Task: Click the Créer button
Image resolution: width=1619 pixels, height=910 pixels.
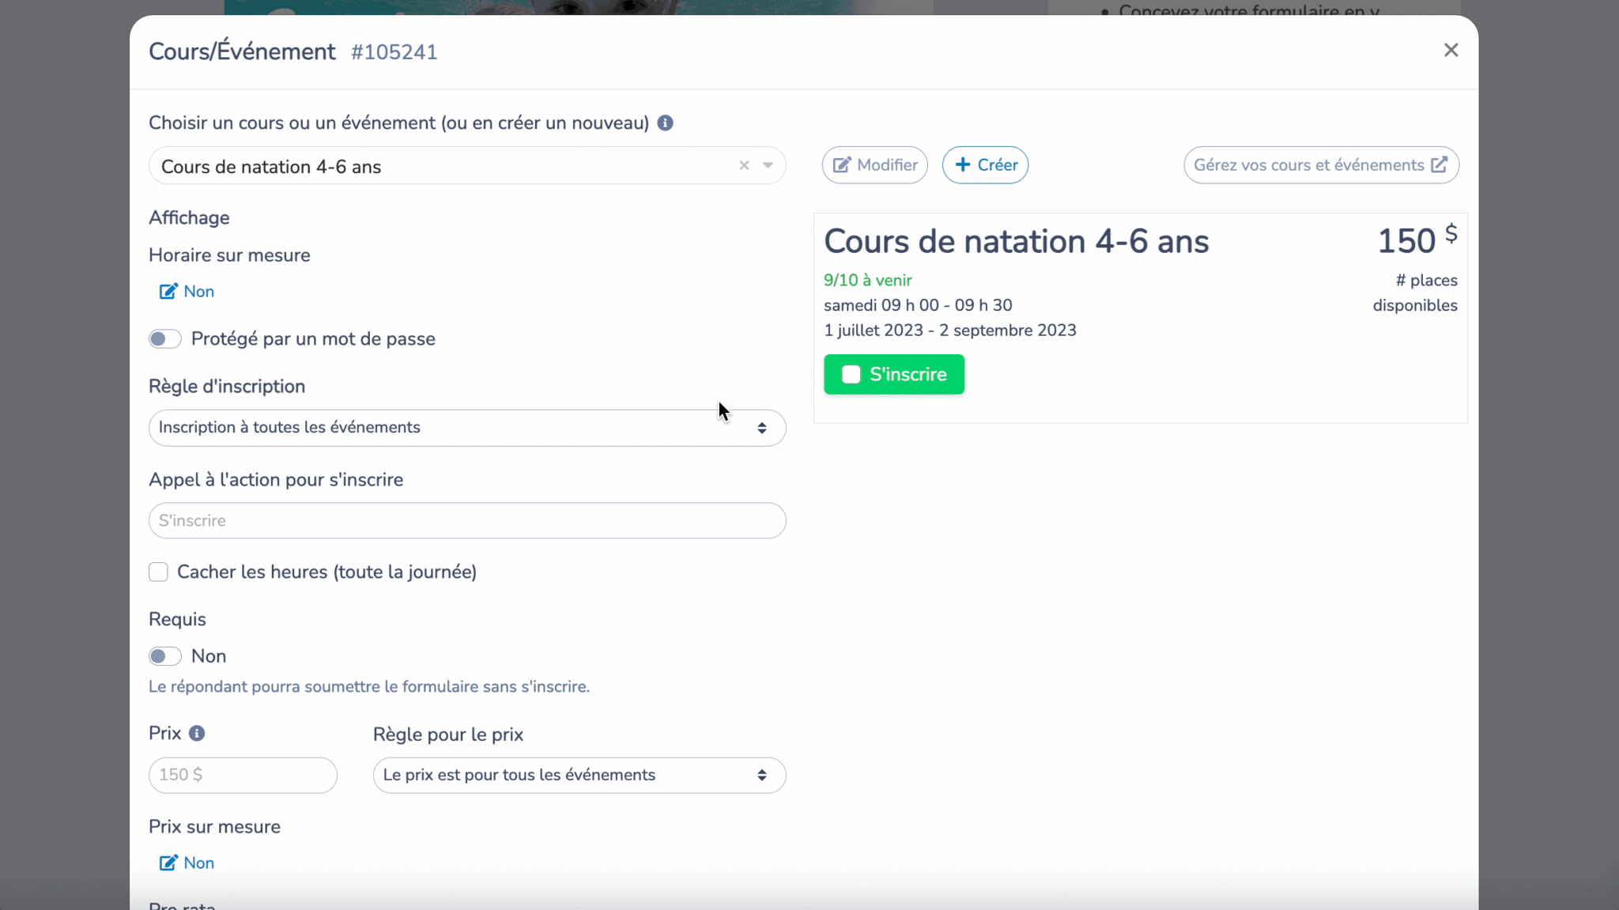Action: pyautogui.click(x=985, y=164)
